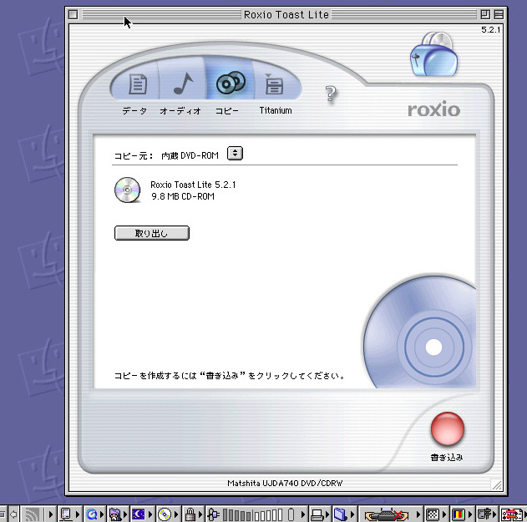Click the 'Matshita UJDA740 DVD/CDRW' recorder label
This screenshot has height=522, width=527.
pos(285,483)
